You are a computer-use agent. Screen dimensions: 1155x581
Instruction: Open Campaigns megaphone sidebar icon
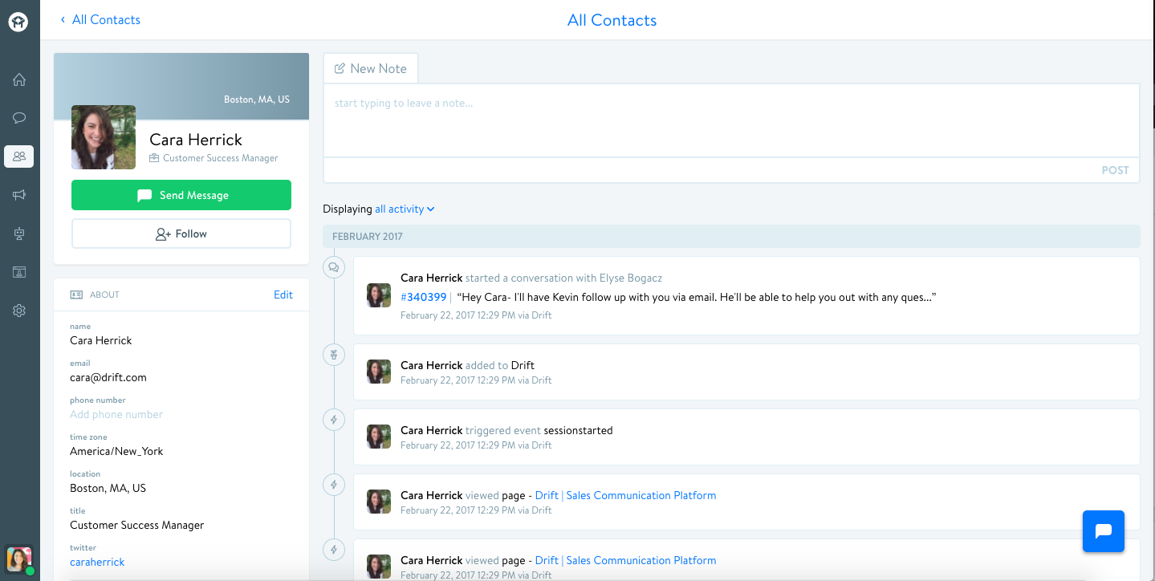(19, 195)
